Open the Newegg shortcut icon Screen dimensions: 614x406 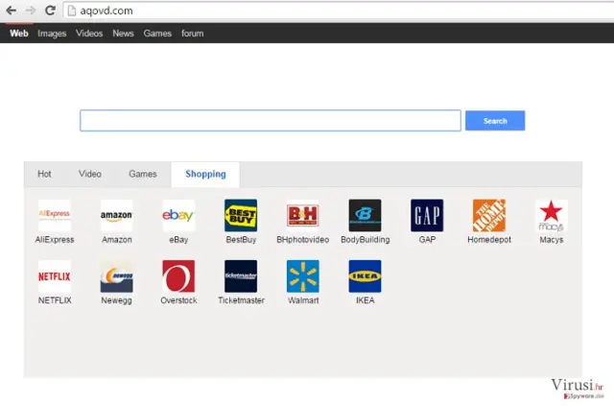pyautogui.click(x=117, y=276)
